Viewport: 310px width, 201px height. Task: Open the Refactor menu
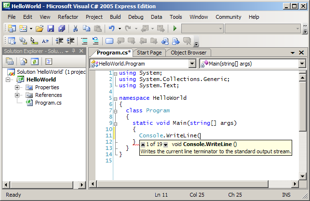click(68, 17)
